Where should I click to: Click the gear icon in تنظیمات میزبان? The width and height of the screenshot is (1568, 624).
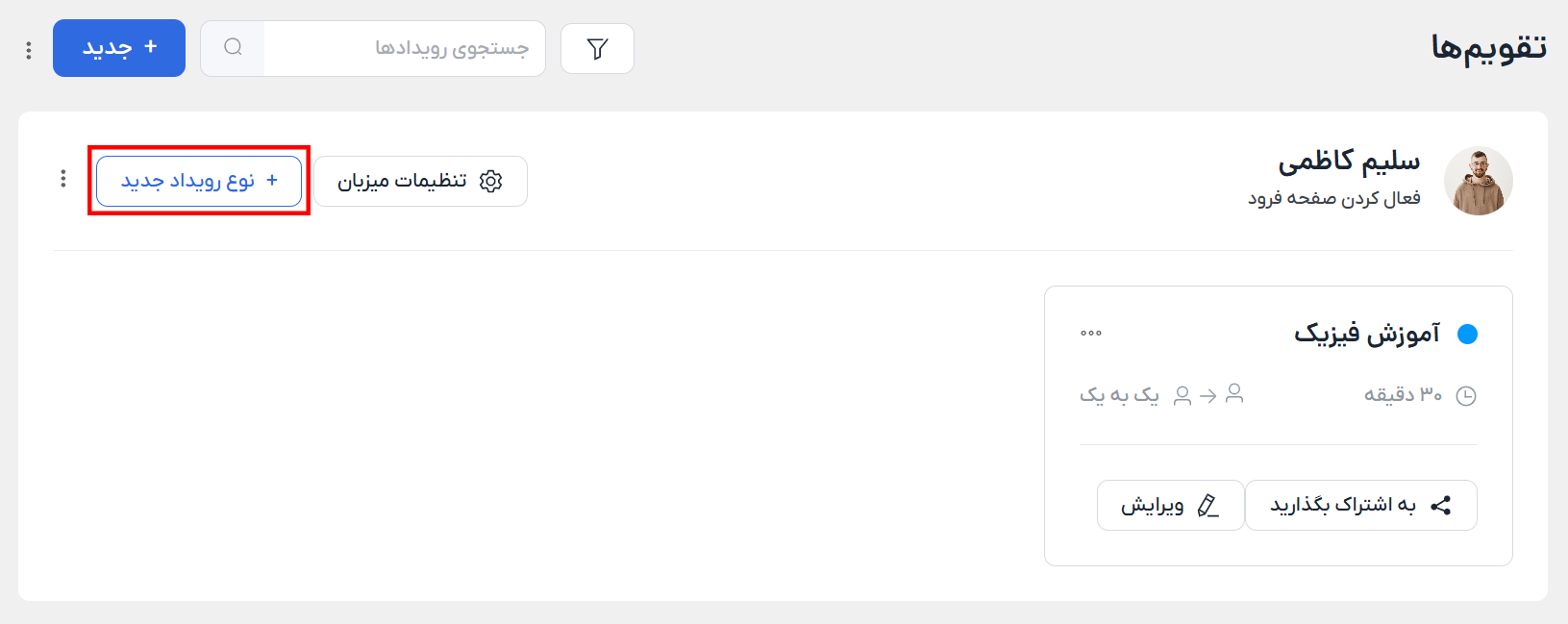(491, 181)
